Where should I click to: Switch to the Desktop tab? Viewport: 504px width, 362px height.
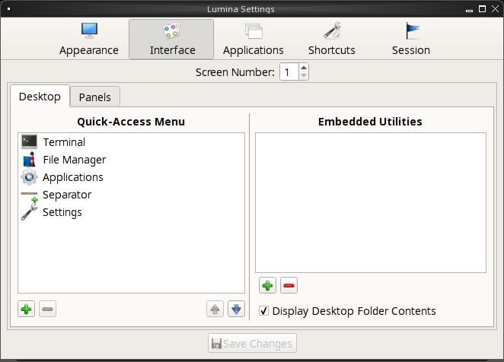pos(40,97)
